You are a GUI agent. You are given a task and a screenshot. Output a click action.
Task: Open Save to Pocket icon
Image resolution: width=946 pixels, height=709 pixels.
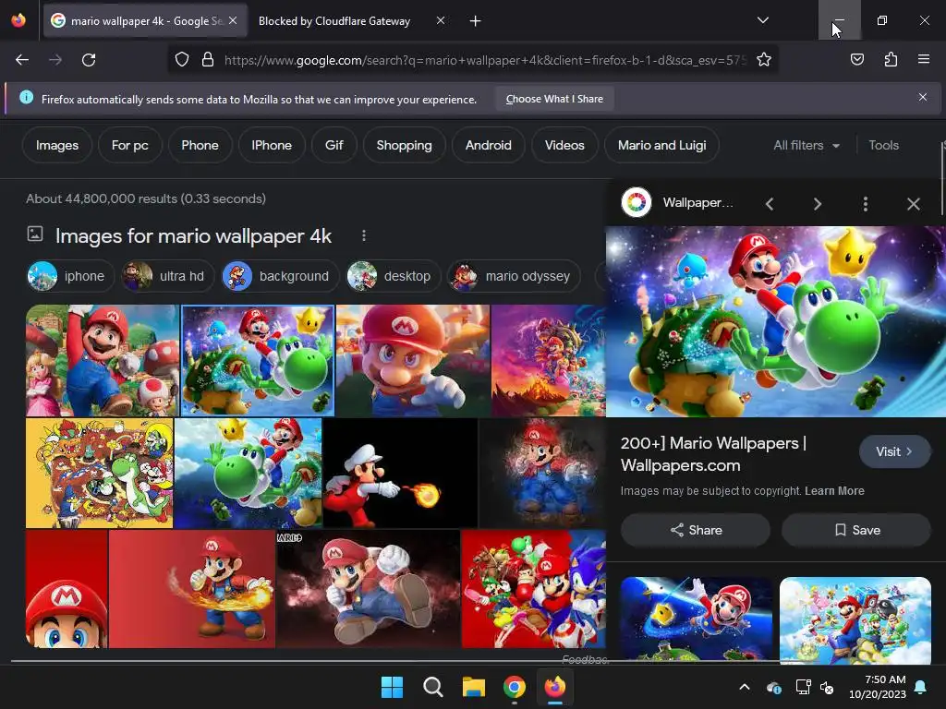point(856,60)
